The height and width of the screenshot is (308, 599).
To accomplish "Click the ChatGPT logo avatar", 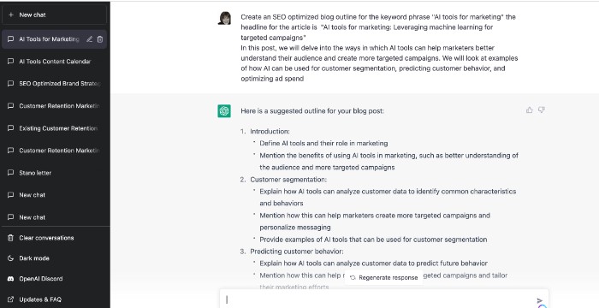I will point(224,111).
